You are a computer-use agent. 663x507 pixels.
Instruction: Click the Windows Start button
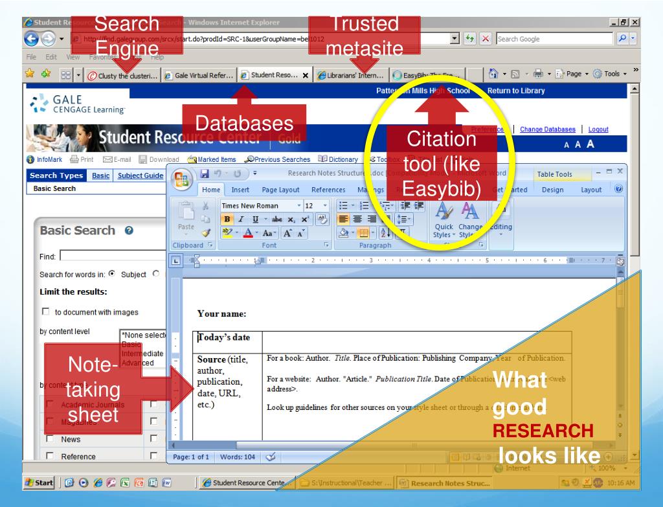39,482
